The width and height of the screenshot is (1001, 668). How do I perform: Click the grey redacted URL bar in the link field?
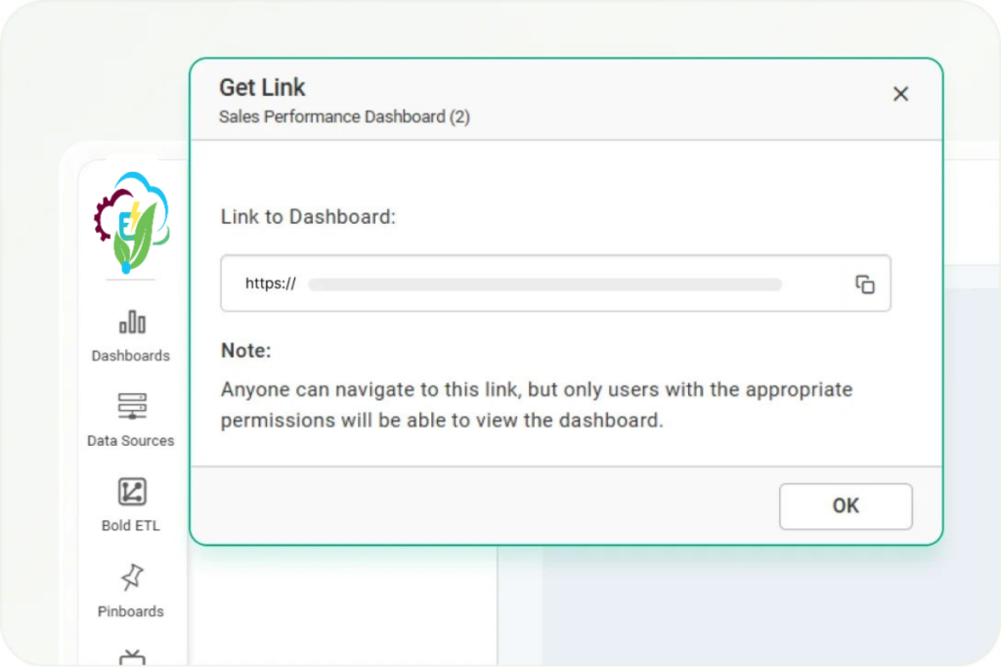pyautogui.click(x=544, y=285)
